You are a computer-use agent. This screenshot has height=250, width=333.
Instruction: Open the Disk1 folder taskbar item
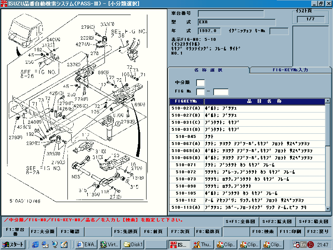click(134, 245)
